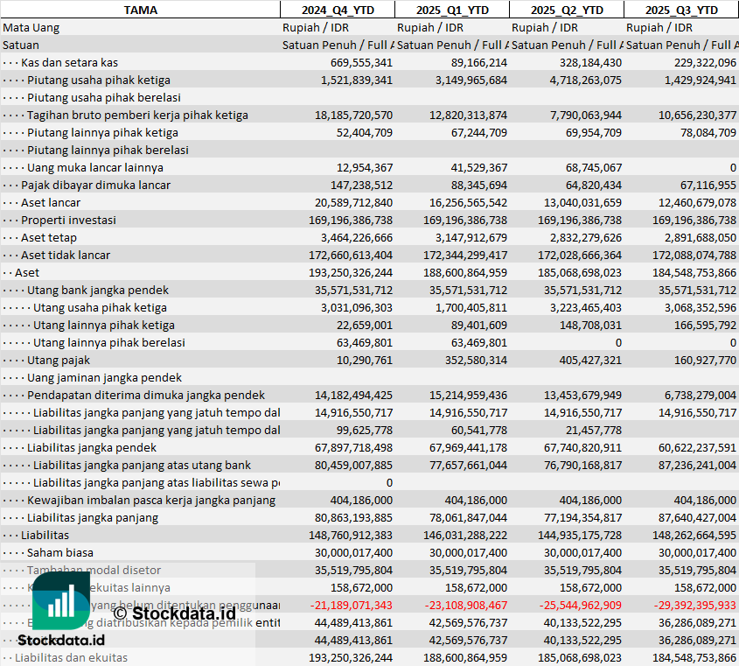Select the 2025_Q1_YTD column header
The image size is (739, 666).
point(451,10)
